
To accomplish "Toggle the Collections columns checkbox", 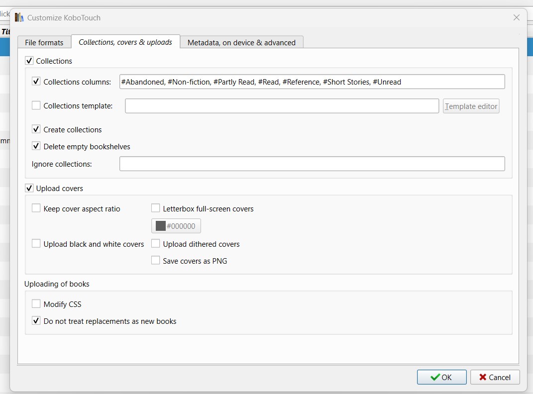I will tap(36, 81).
